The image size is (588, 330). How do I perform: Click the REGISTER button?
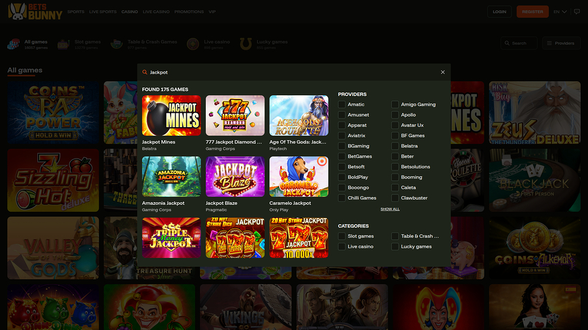532,12
